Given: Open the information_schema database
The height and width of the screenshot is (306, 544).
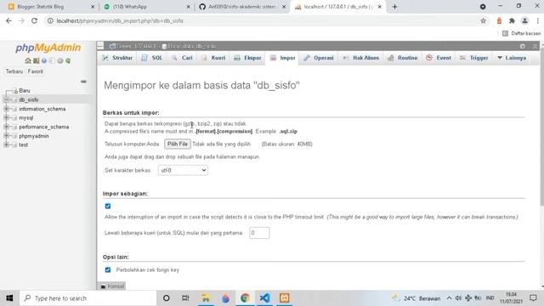Looking at the screenshot, I should pos(42,109).
